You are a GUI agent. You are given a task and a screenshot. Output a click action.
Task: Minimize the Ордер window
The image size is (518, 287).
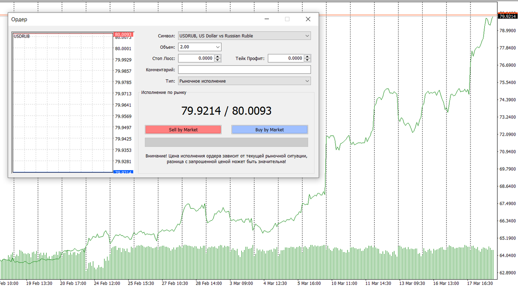pos(266,19)
